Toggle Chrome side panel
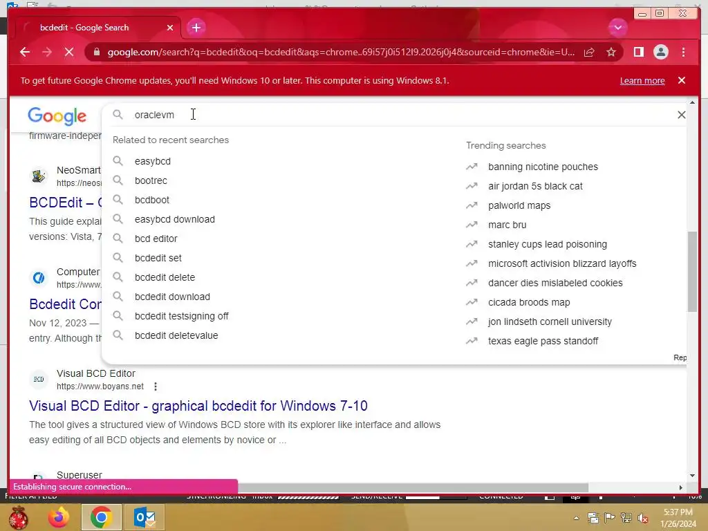 click(638, 52)
